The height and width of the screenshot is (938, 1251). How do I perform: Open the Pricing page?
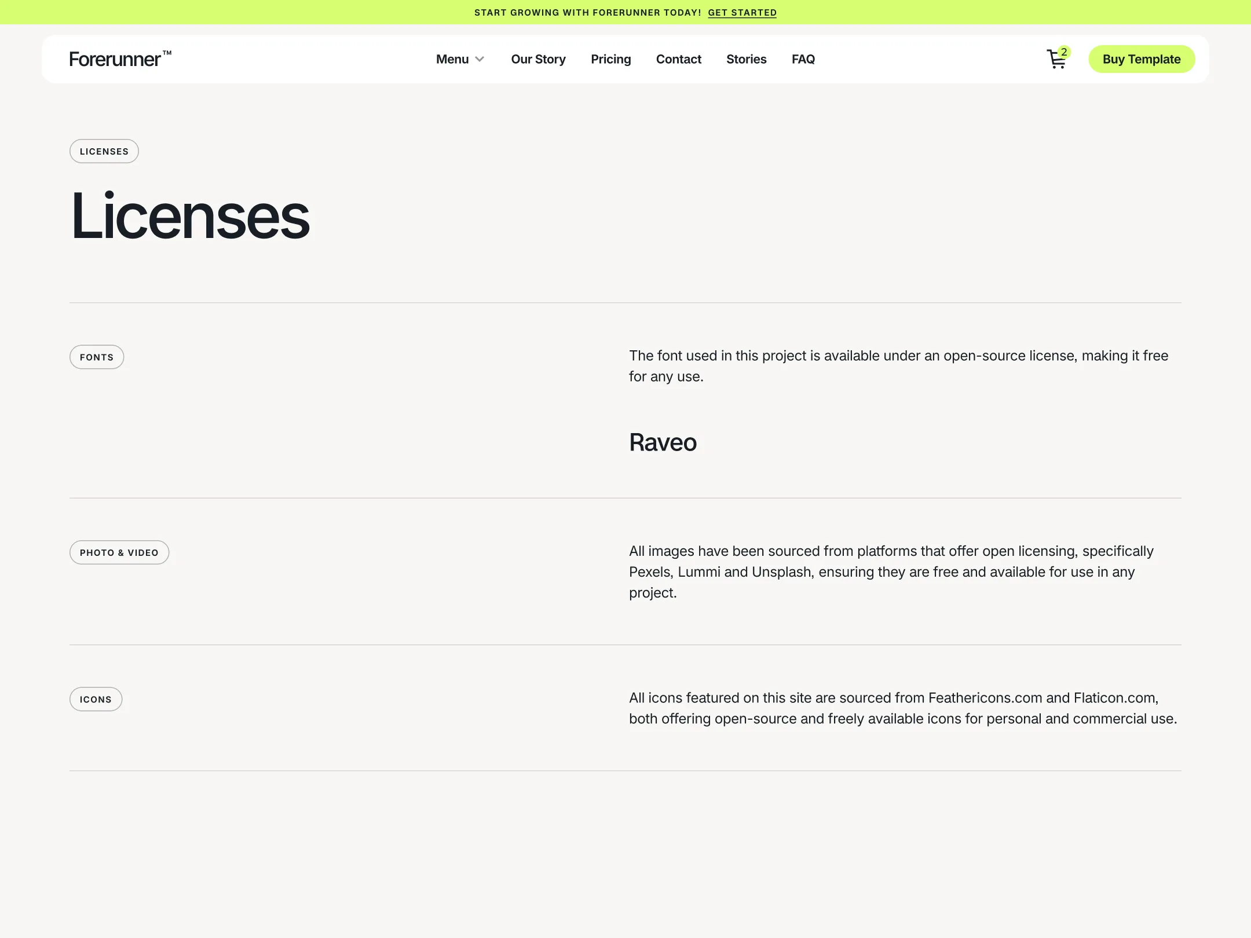610,59
